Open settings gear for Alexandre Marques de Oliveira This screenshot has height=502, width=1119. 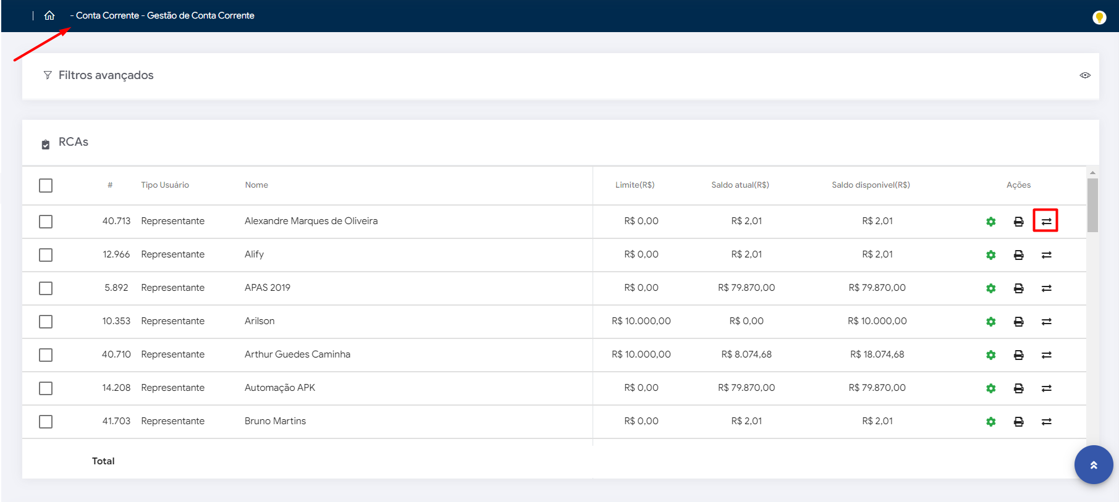click(x=990, y=222)
